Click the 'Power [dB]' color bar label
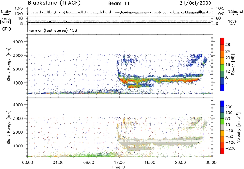The image size is (244, 169). (233, 64)
